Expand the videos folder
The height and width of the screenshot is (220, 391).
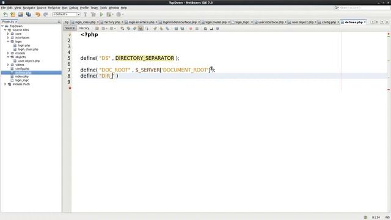[8, 65]
